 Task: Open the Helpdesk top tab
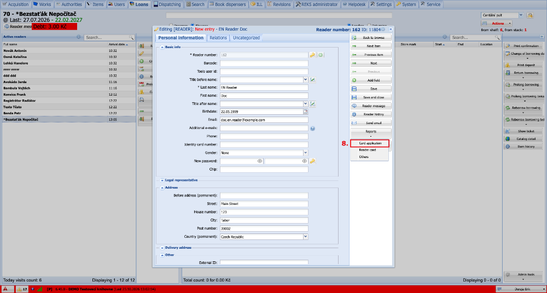point(353,4)
